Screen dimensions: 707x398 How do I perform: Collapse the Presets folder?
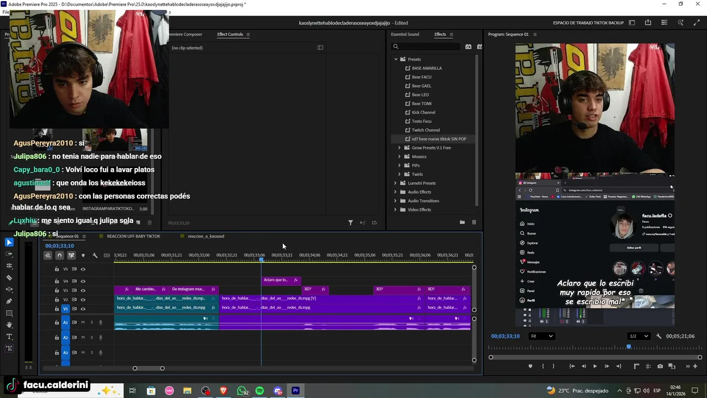pos(395,59)
